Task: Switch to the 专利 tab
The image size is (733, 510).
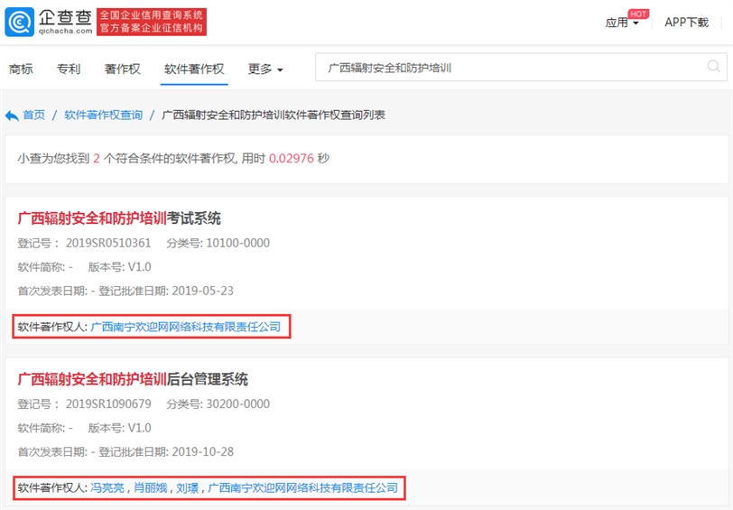Action: pos(69,70)
